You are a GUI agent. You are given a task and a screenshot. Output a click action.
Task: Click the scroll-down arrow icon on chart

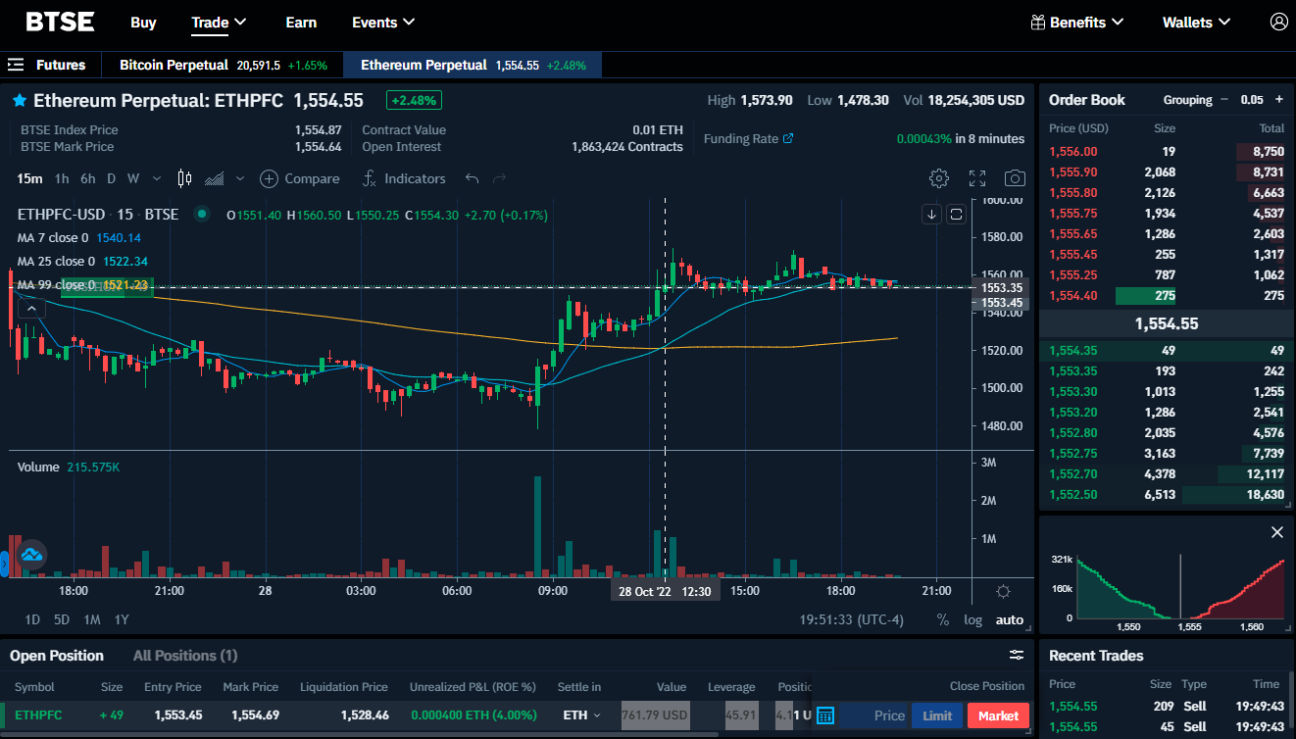[931, 215]
